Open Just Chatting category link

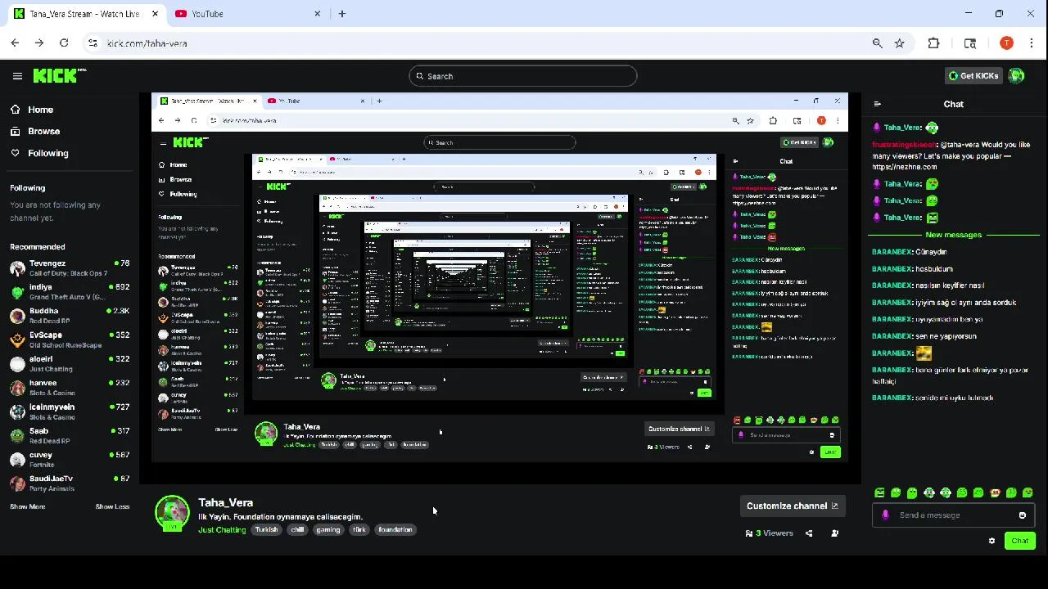(222, 530)
